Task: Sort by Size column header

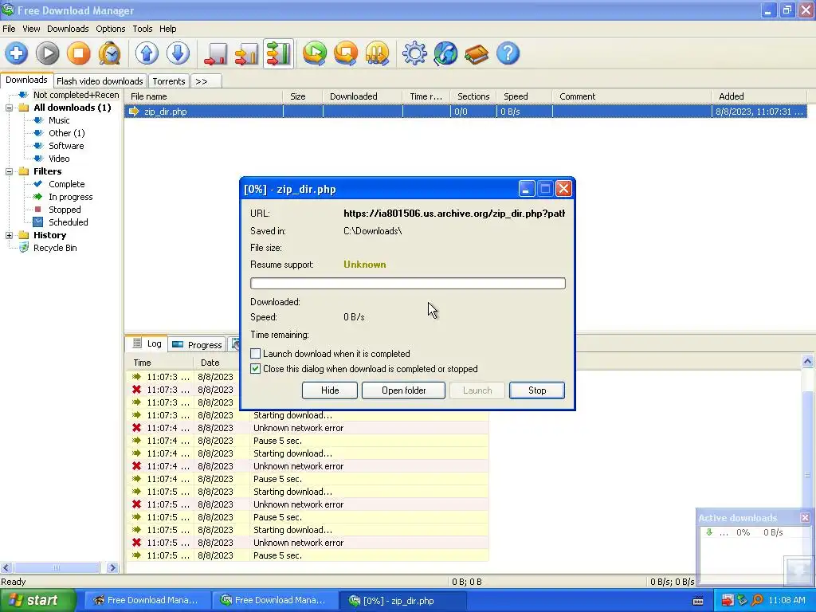Action: [x=302, y=96]
